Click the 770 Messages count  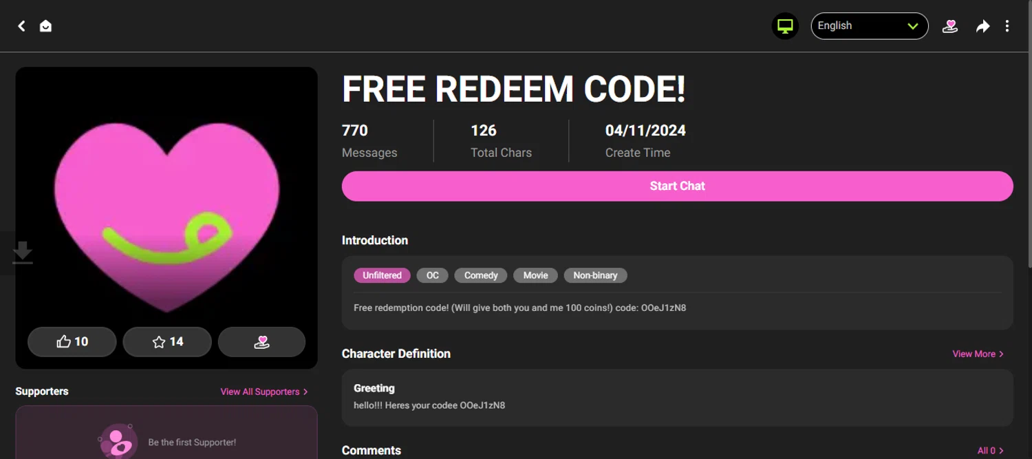[x=369, y=141]
